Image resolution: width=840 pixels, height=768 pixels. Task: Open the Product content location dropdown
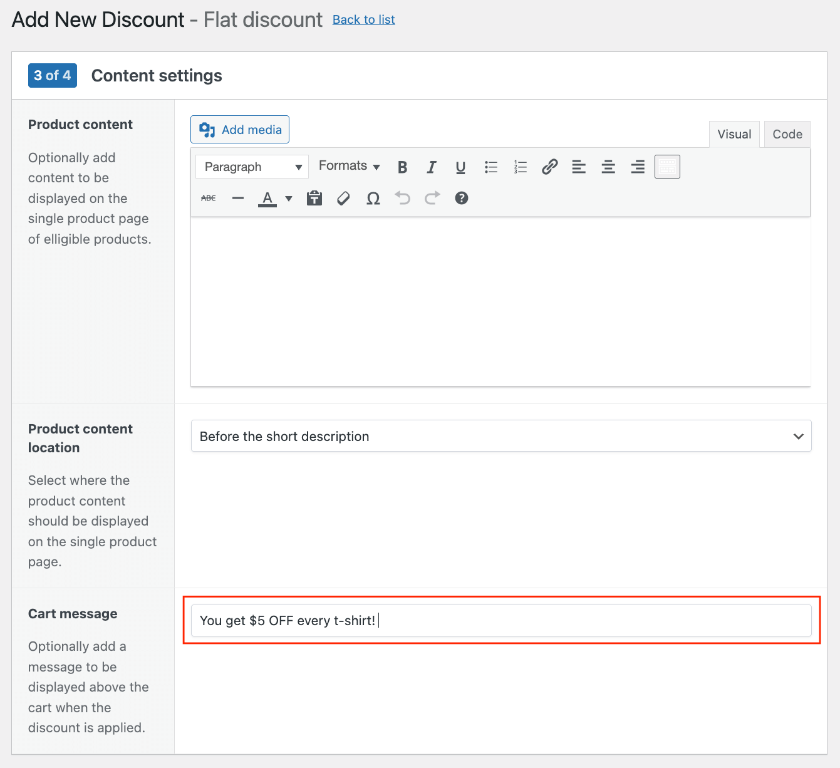(x=501, y=436)
